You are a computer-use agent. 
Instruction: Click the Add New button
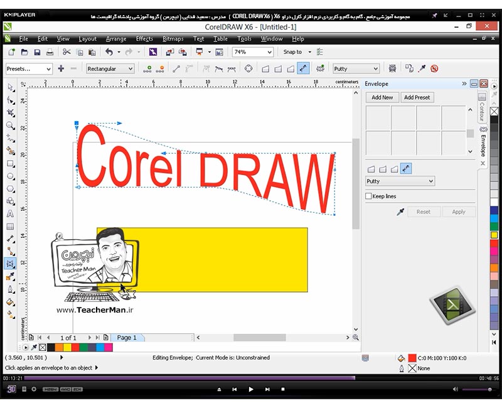(x=382, y=97)
